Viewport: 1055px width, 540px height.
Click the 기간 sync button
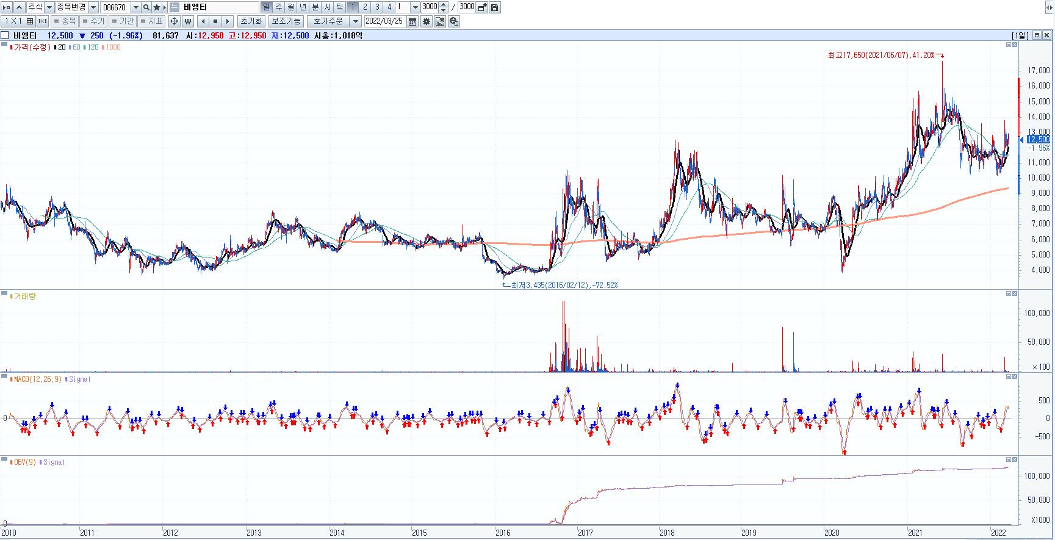(x=122, y=21)
